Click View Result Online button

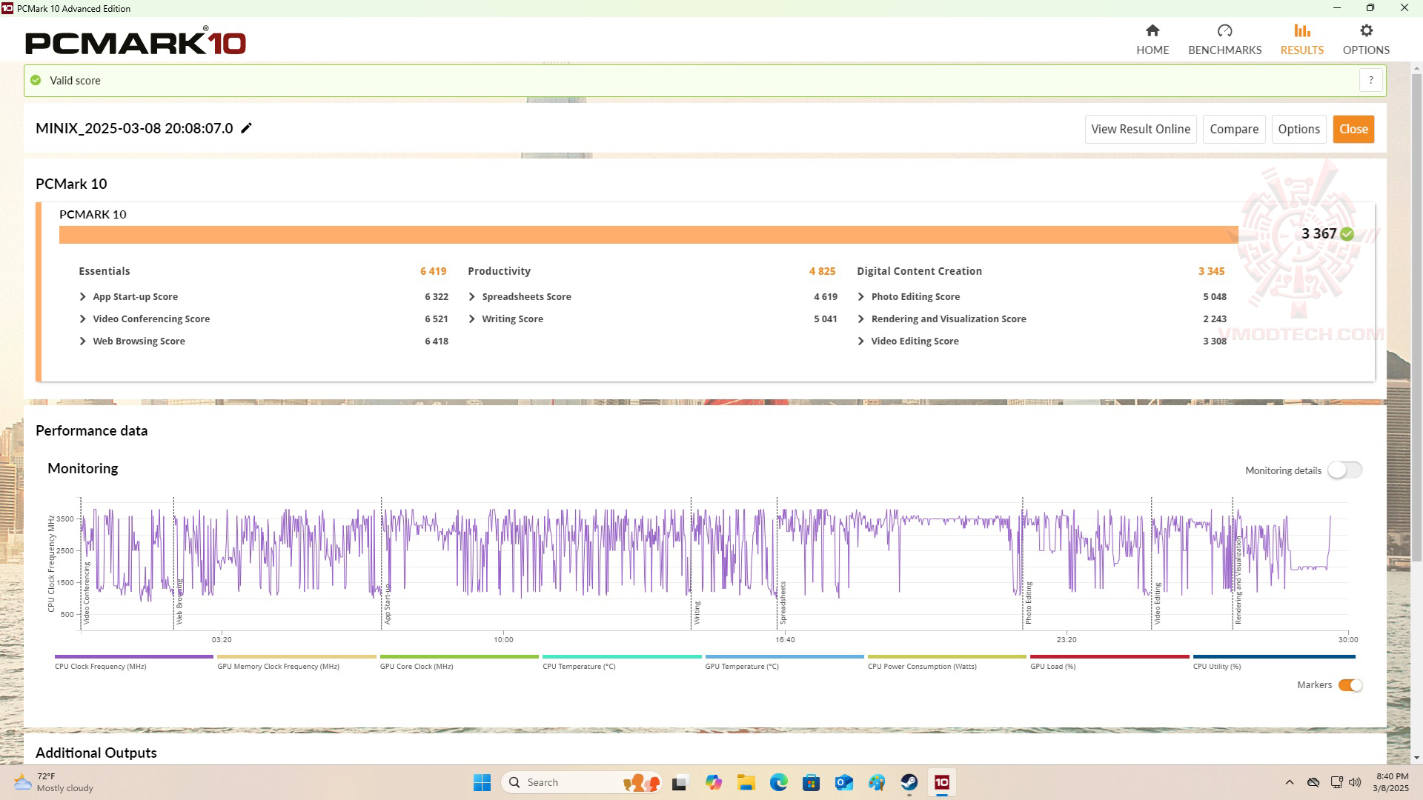coord(1140,129)
